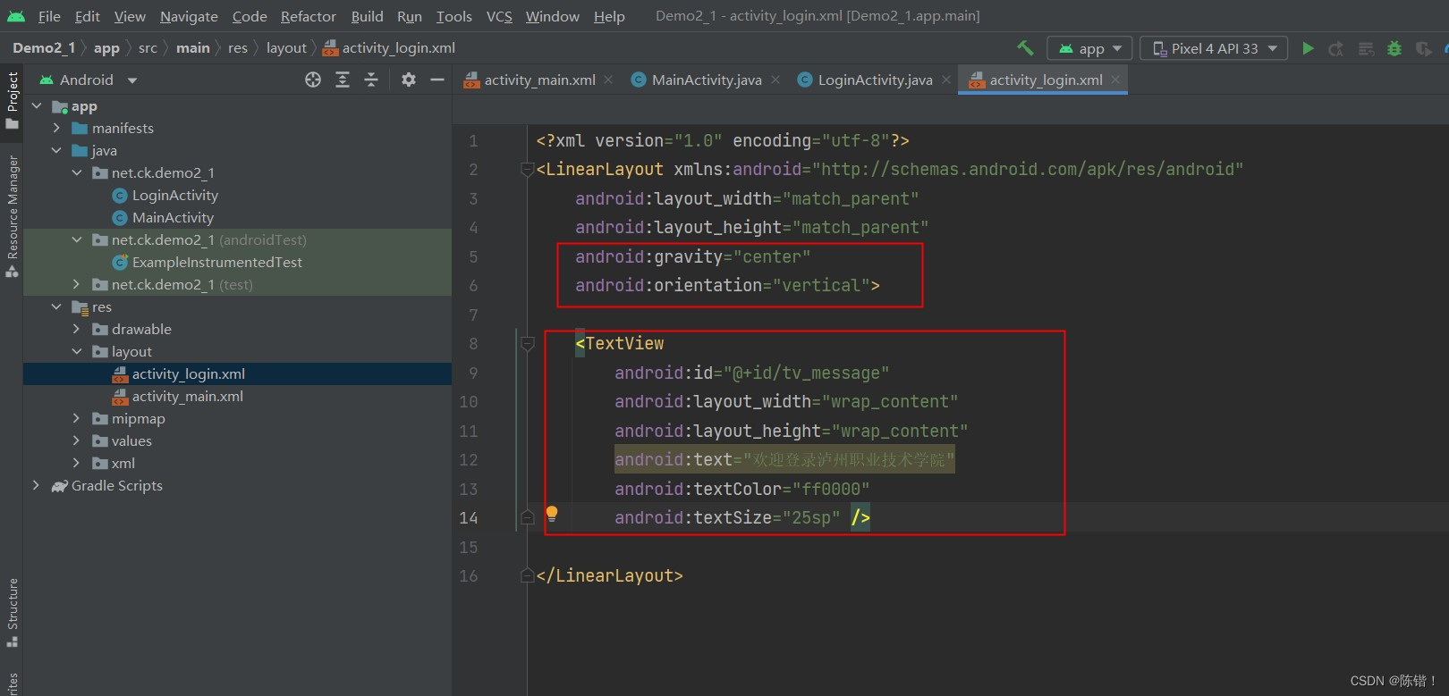Expand the drawable folder
Viewport: 1449px width, 696px height.
click(76, 329)
